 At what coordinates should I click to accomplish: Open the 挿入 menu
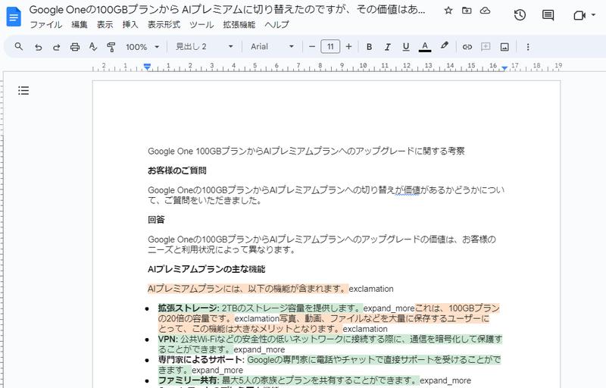click(130, 25)
